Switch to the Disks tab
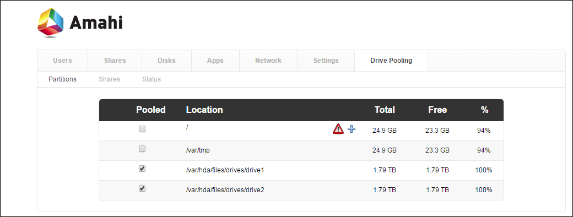 [x=166, y=61]
